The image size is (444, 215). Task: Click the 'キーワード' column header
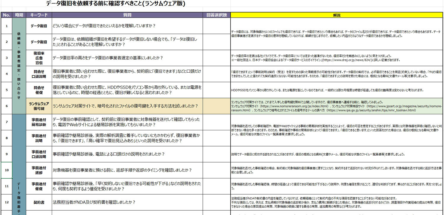[x=39, y=15]
